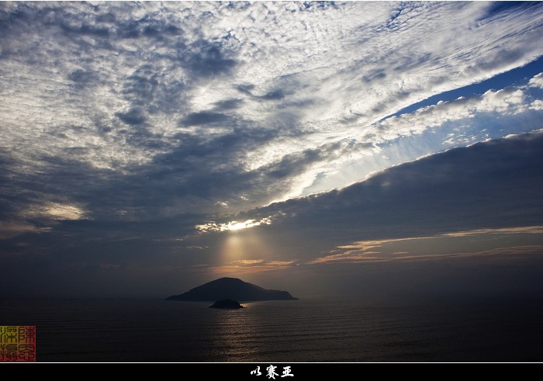Click the orange cloud streak on the right
Image resolution: width=543 pixels, height=381 pixels.
(x=434, y=241)
